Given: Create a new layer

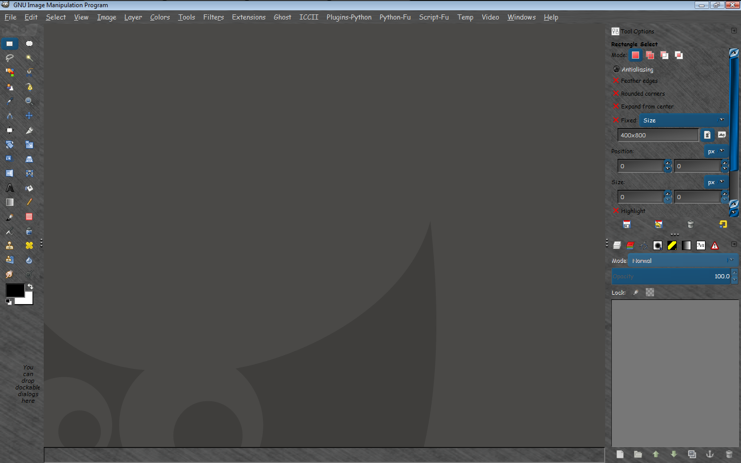Looking at the screenshot, I should (620, 454).
